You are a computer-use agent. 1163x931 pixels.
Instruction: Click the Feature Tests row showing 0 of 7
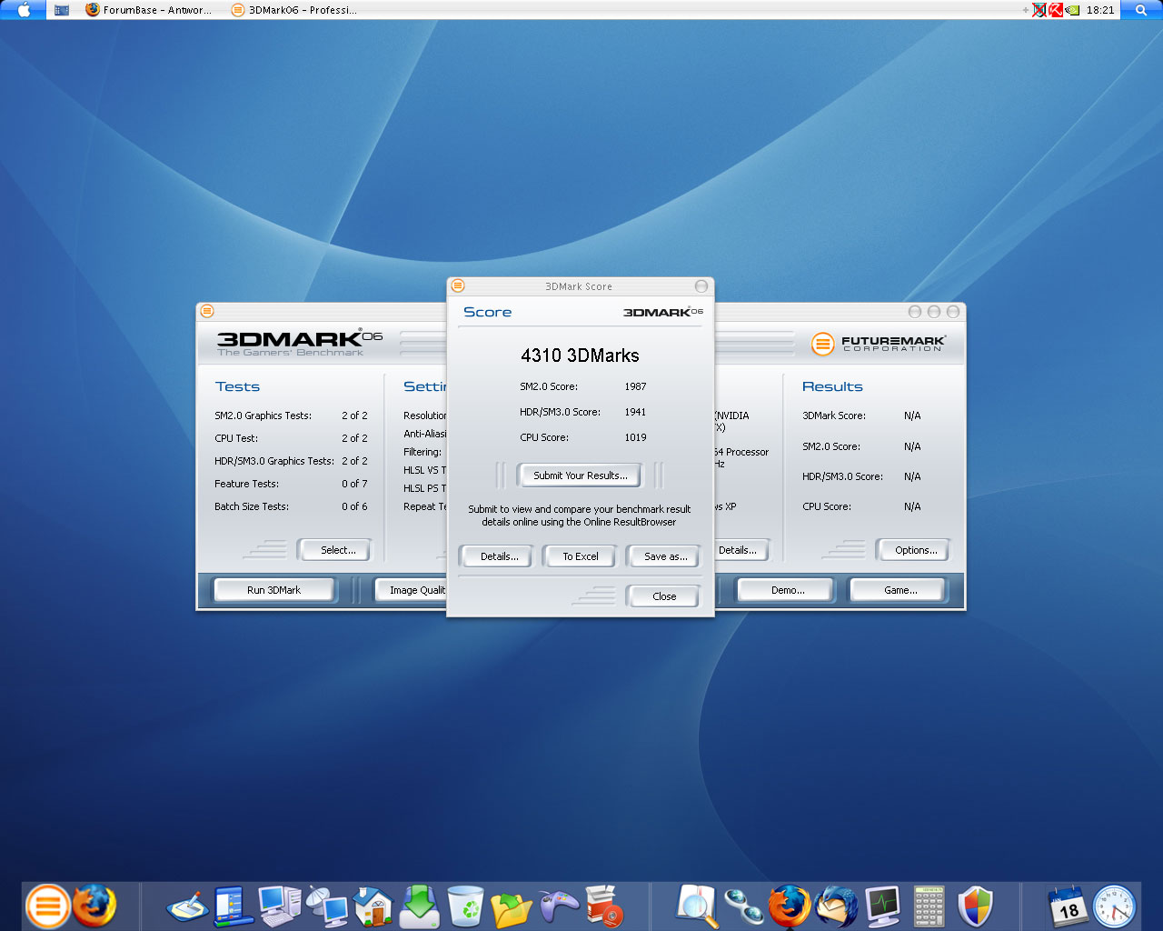point(291,484)
